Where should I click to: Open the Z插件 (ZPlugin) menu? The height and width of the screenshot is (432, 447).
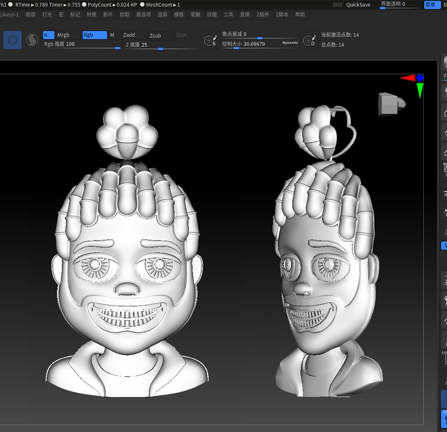(x=262, y=15)
